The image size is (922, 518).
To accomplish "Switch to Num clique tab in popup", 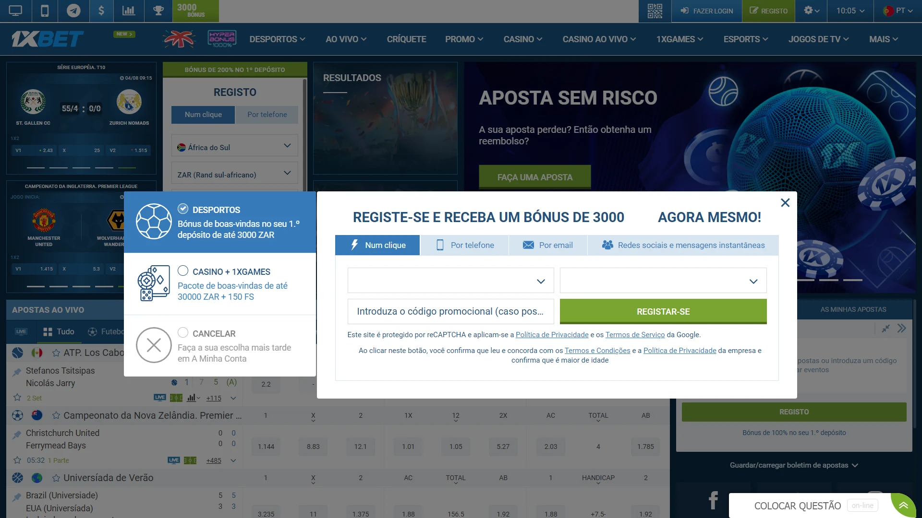I will point(377,245).
